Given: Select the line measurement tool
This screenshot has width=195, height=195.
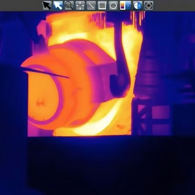Looking at the screenshot, I should click(x=91, y=6).
